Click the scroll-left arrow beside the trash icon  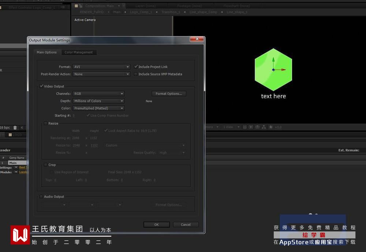click(22, 127)
